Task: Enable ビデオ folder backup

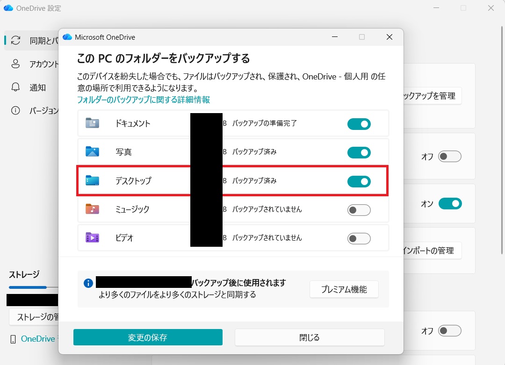Action: coord(359,238)
